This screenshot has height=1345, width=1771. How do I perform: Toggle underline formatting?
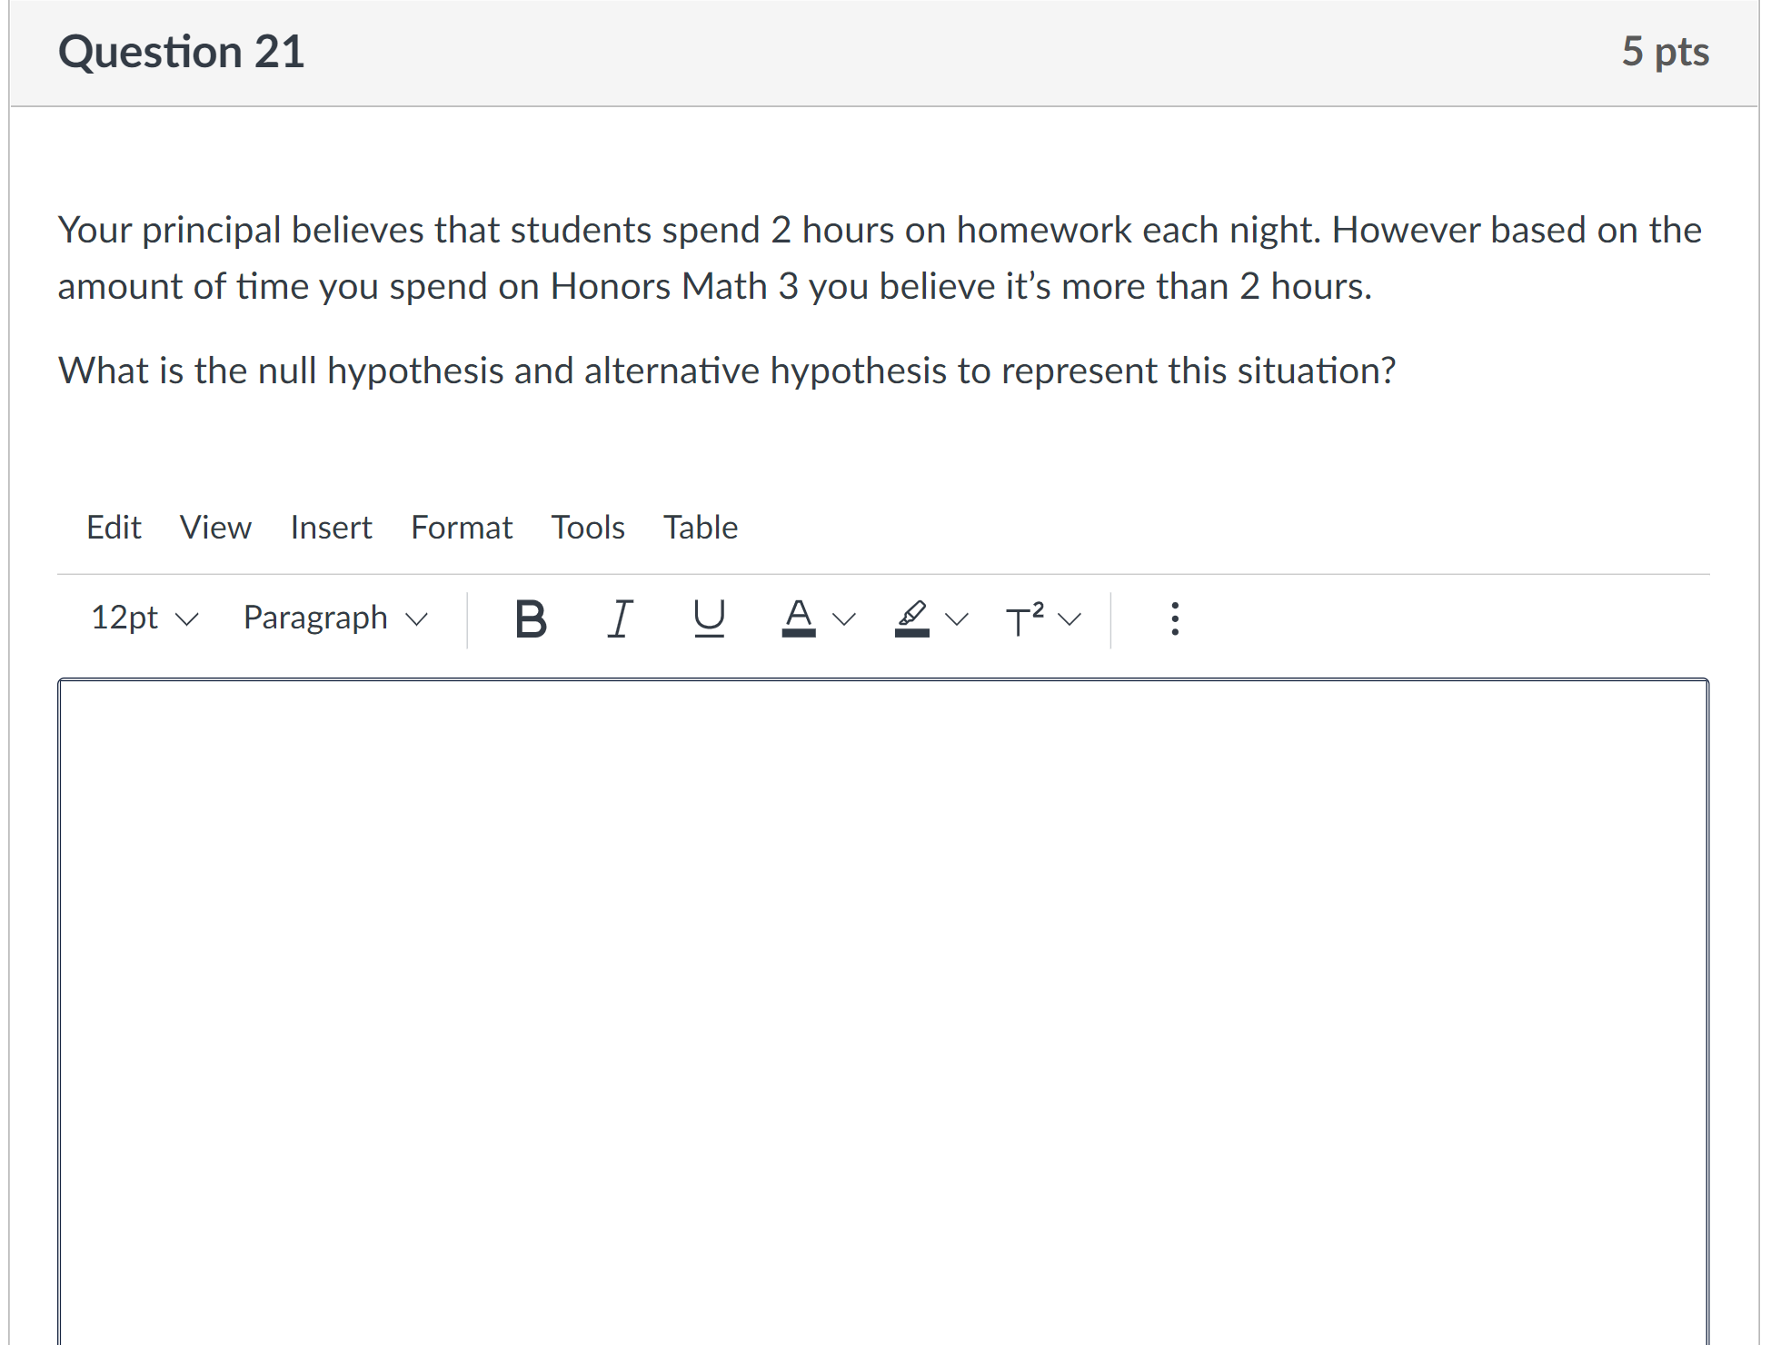[x=709, y=619]
